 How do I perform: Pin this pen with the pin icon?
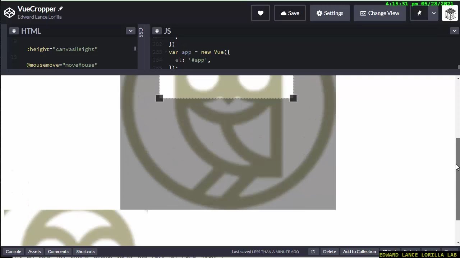419,13
